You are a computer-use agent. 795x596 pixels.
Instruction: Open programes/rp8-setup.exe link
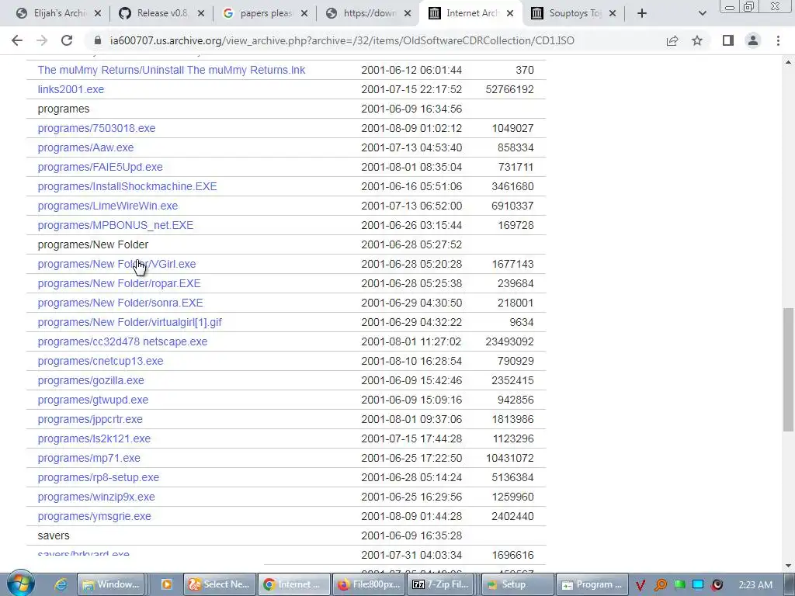pyautogui.click(x=99, y=477)
